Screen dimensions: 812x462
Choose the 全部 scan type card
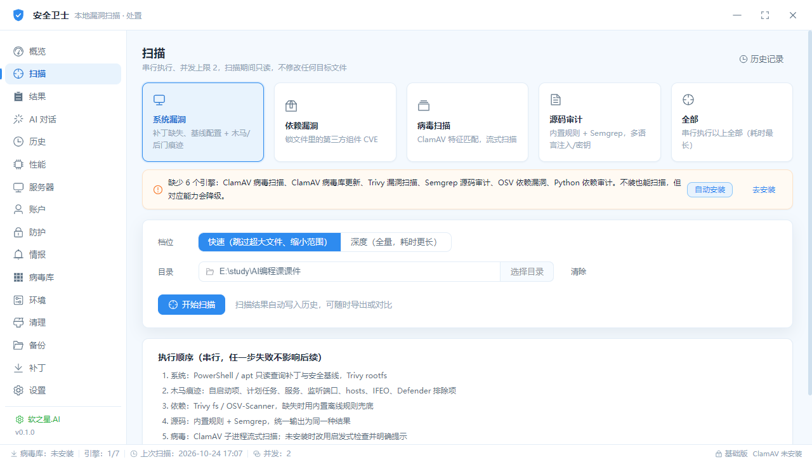coord(732,122)
